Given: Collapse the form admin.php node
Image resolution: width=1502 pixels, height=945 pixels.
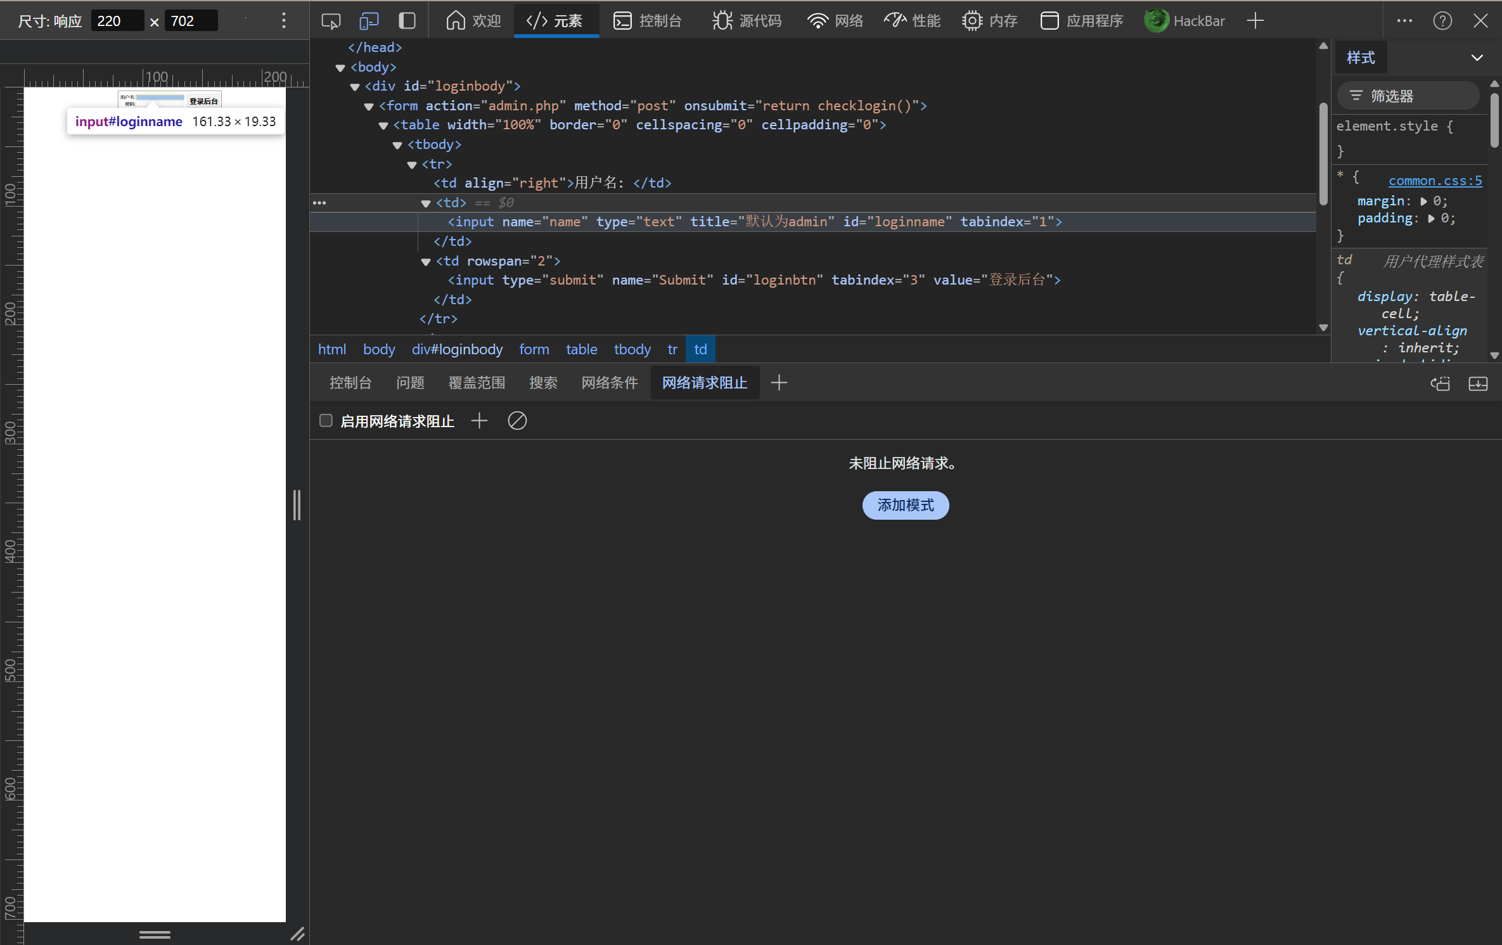Looking at the screenshot, I should [x=369, y=106].
